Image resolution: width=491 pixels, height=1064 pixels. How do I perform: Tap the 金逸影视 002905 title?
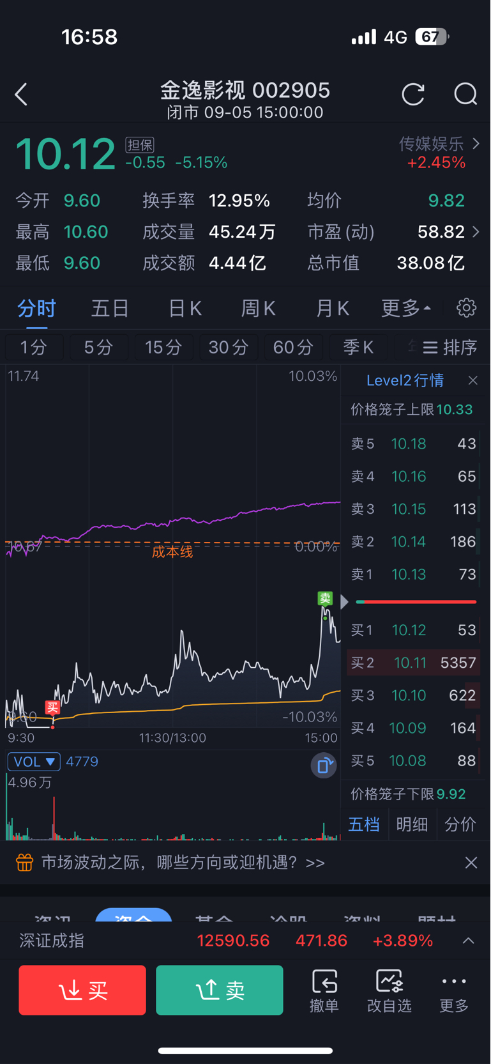coord(245,90)
